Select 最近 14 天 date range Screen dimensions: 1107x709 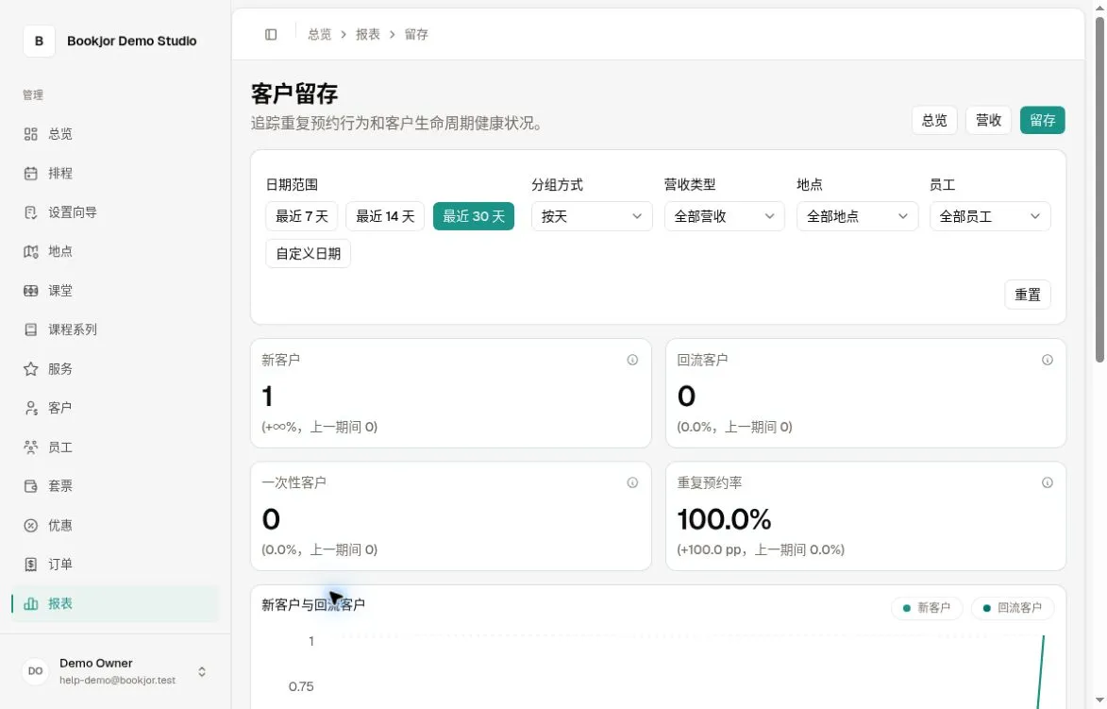click(x=385, y=216)
